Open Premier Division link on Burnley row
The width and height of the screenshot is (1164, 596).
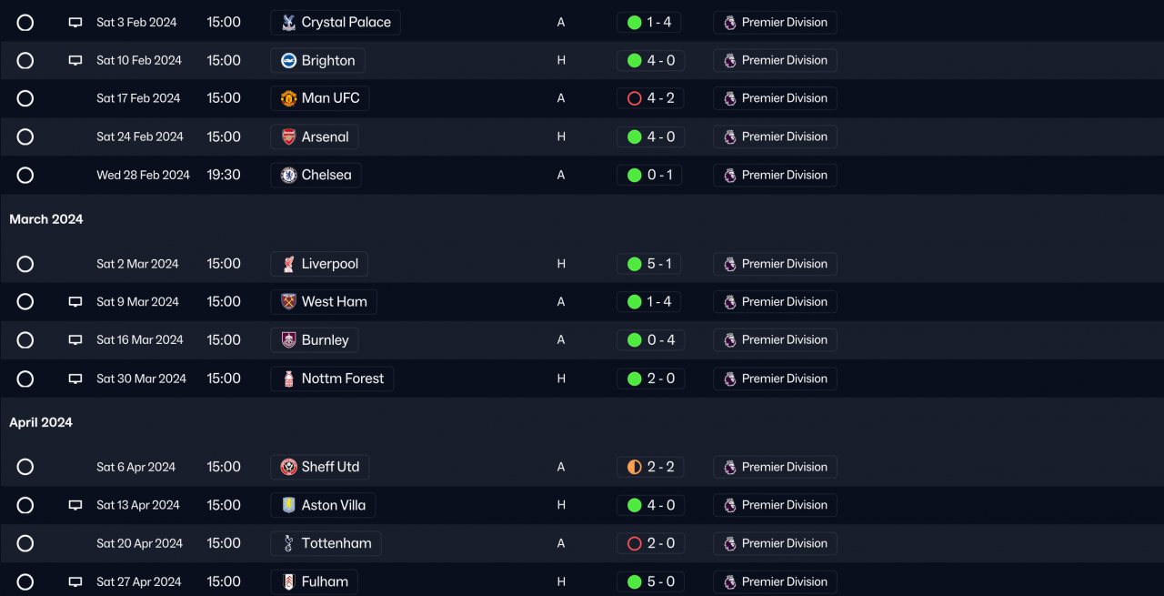[775, 339]
